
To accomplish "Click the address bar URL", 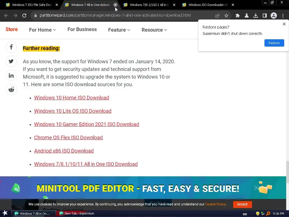I will point(115,15).
